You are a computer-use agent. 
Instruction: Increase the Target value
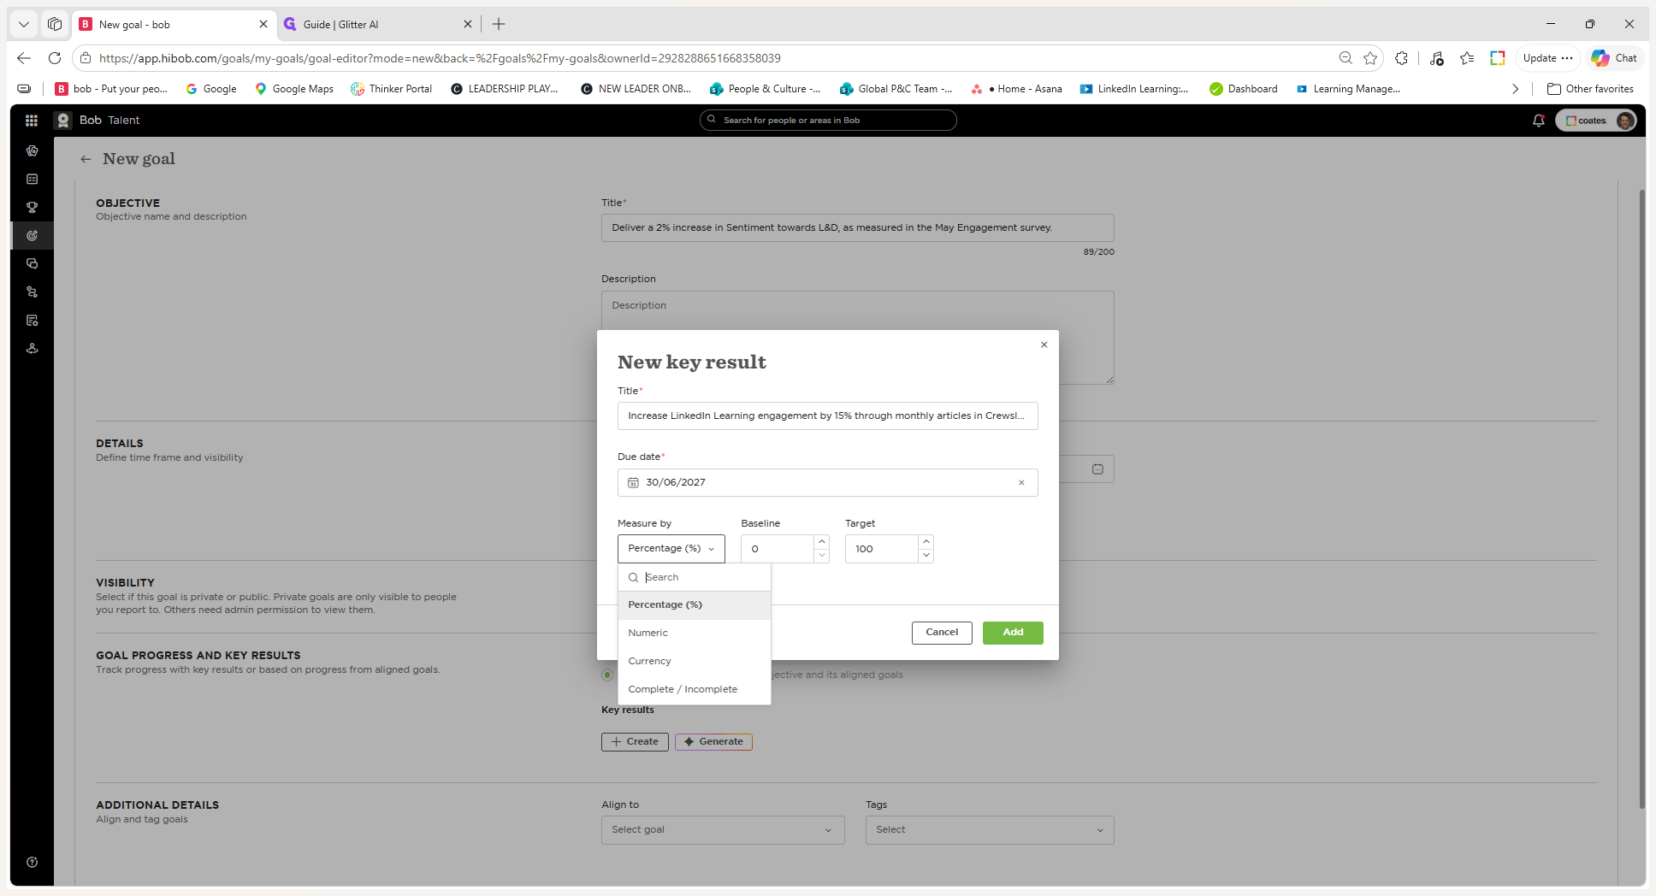(x=926, y=542)
